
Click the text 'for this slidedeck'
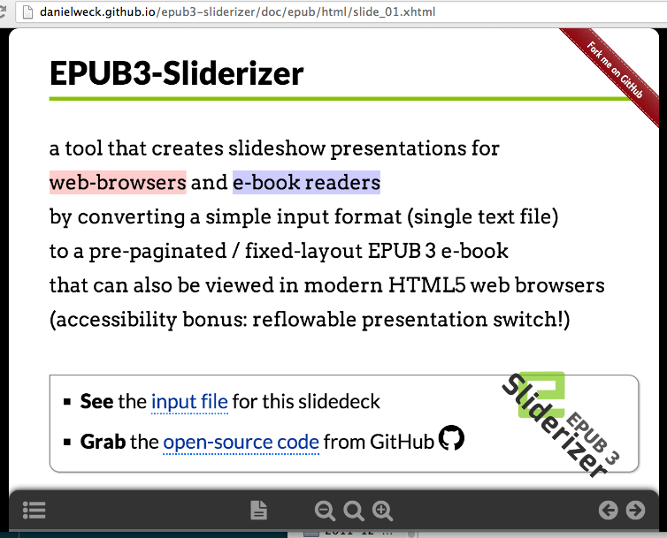(x=306, y=402)
